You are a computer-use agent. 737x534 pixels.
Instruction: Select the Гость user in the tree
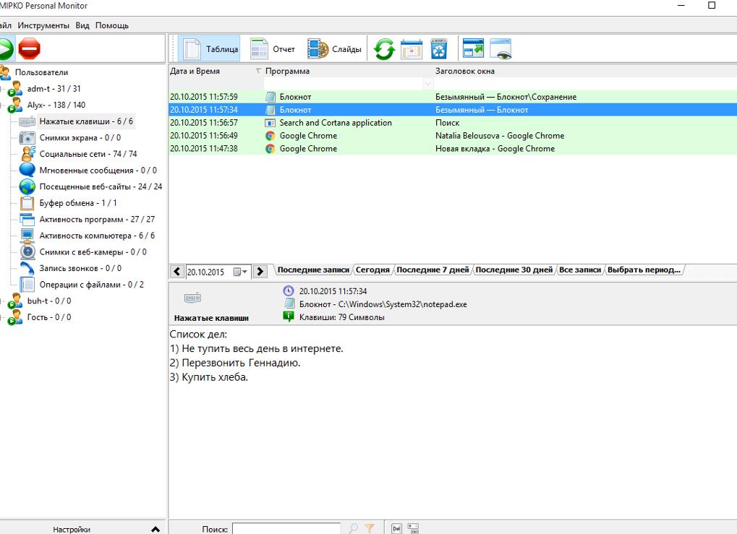(49, 317)
